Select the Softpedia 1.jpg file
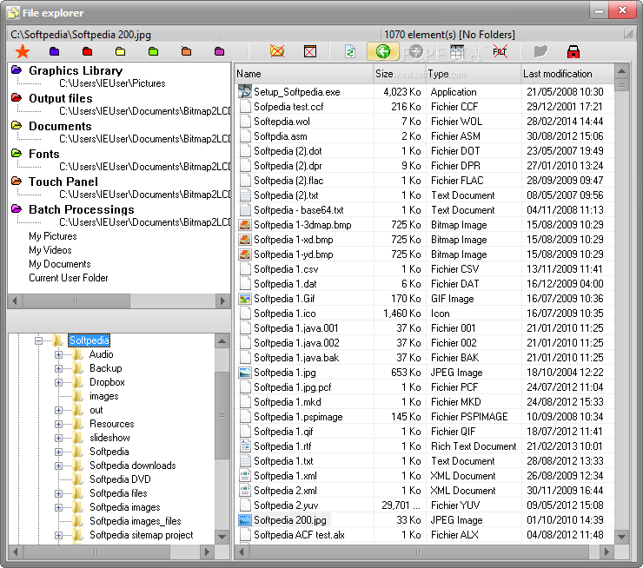 (285, 373)
